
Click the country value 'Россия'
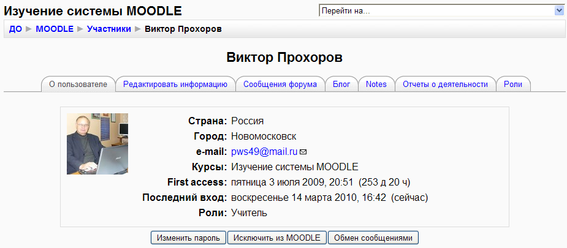(248, 121)
